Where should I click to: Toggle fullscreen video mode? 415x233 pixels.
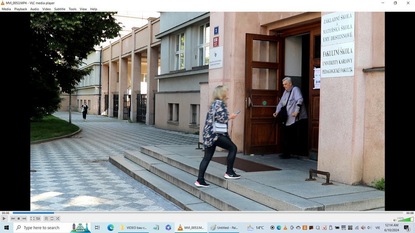pyautogui.click(x=32, y=218)
